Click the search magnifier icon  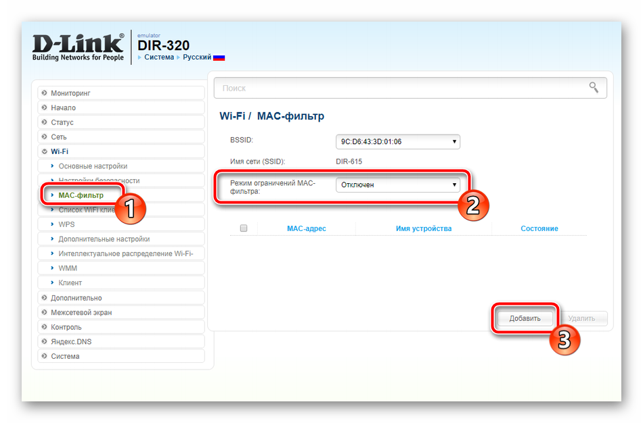(x=594, y=87)
